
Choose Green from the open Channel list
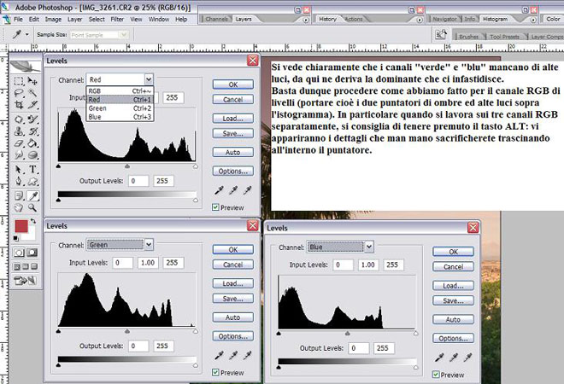pos(99,108)
